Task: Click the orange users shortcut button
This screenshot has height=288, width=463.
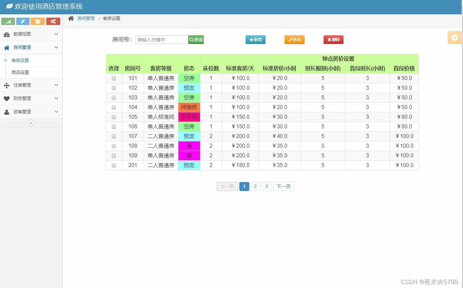Action: (x=38, y=21)
